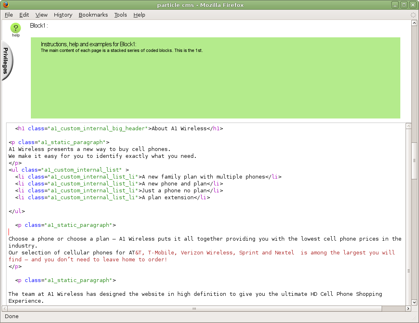Maximize the Firefox window
Screen dimensions: 419x323
(x=404, y=5)
